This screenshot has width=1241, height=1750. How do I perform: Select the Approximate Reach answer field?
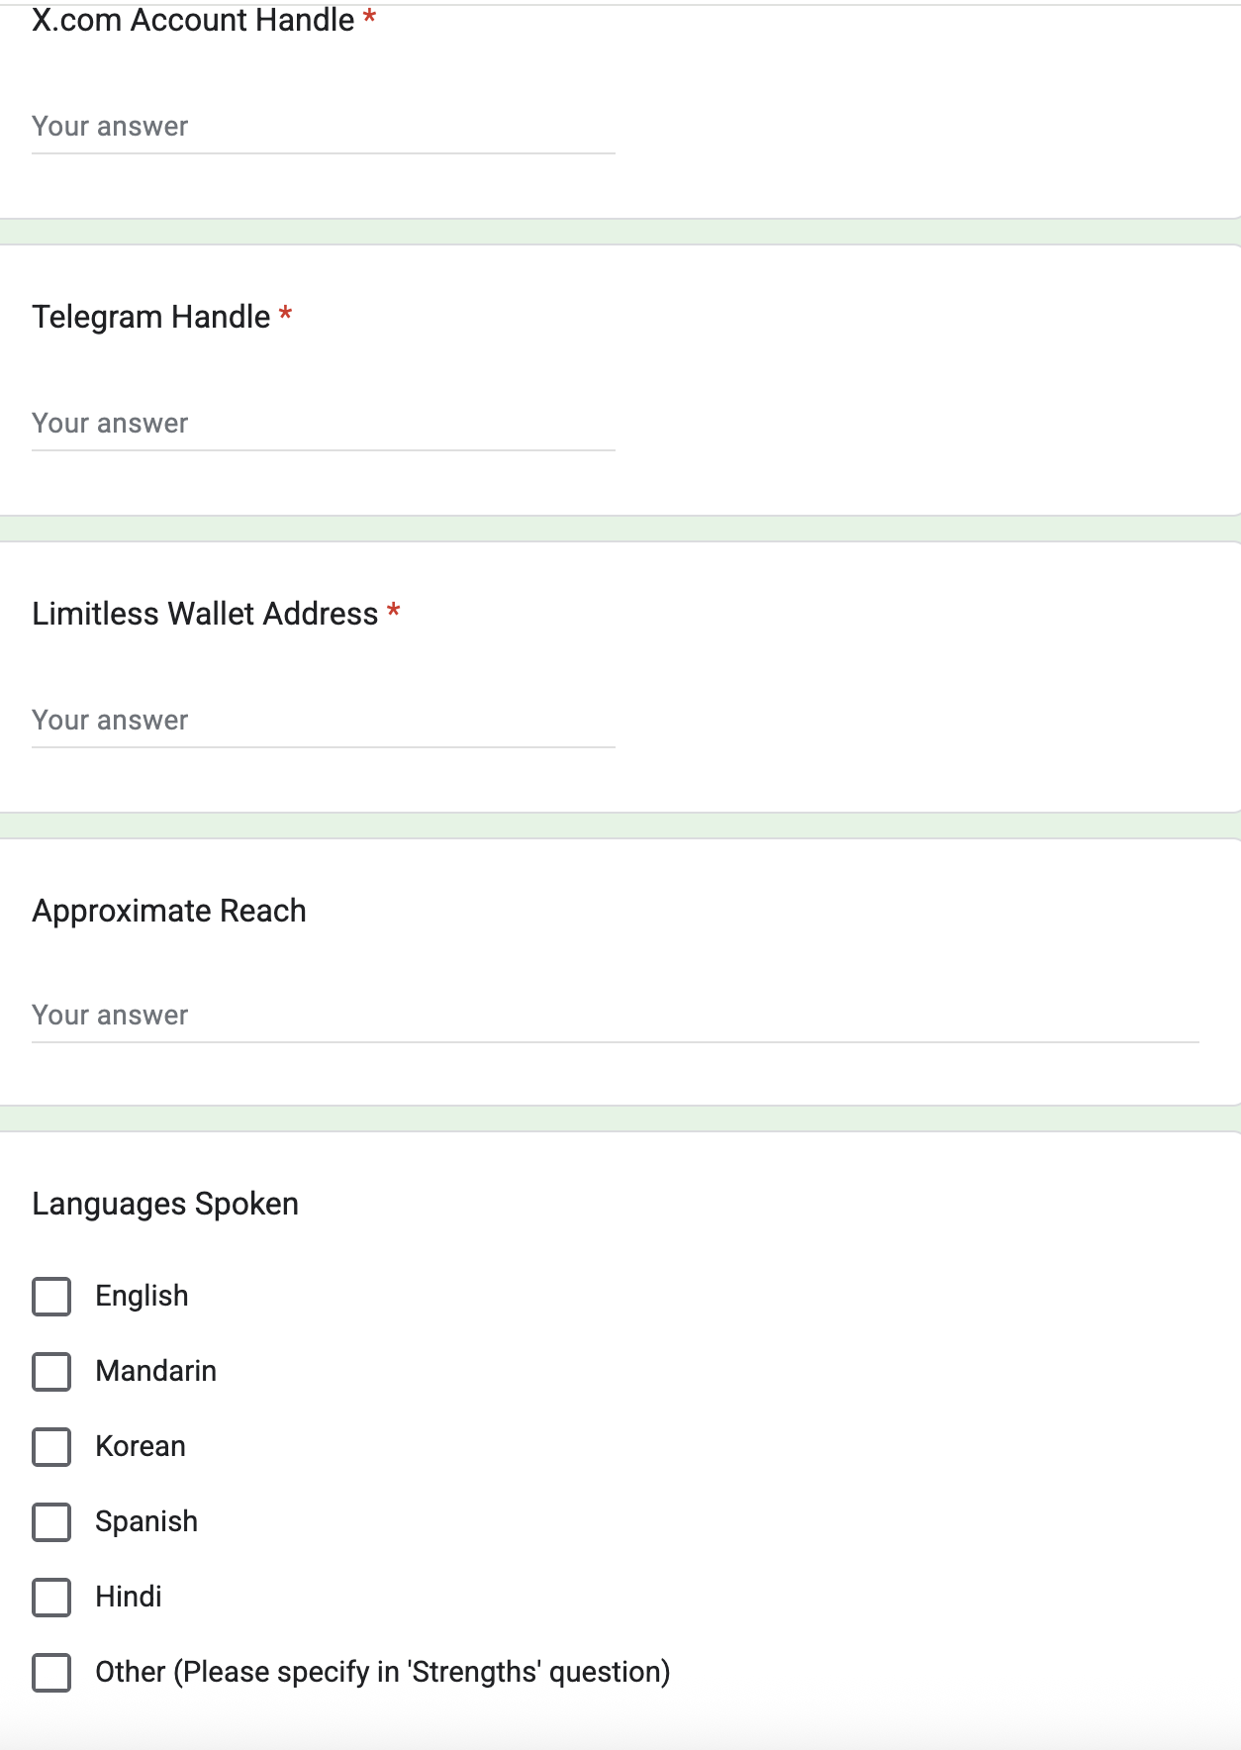point(614,1016)
